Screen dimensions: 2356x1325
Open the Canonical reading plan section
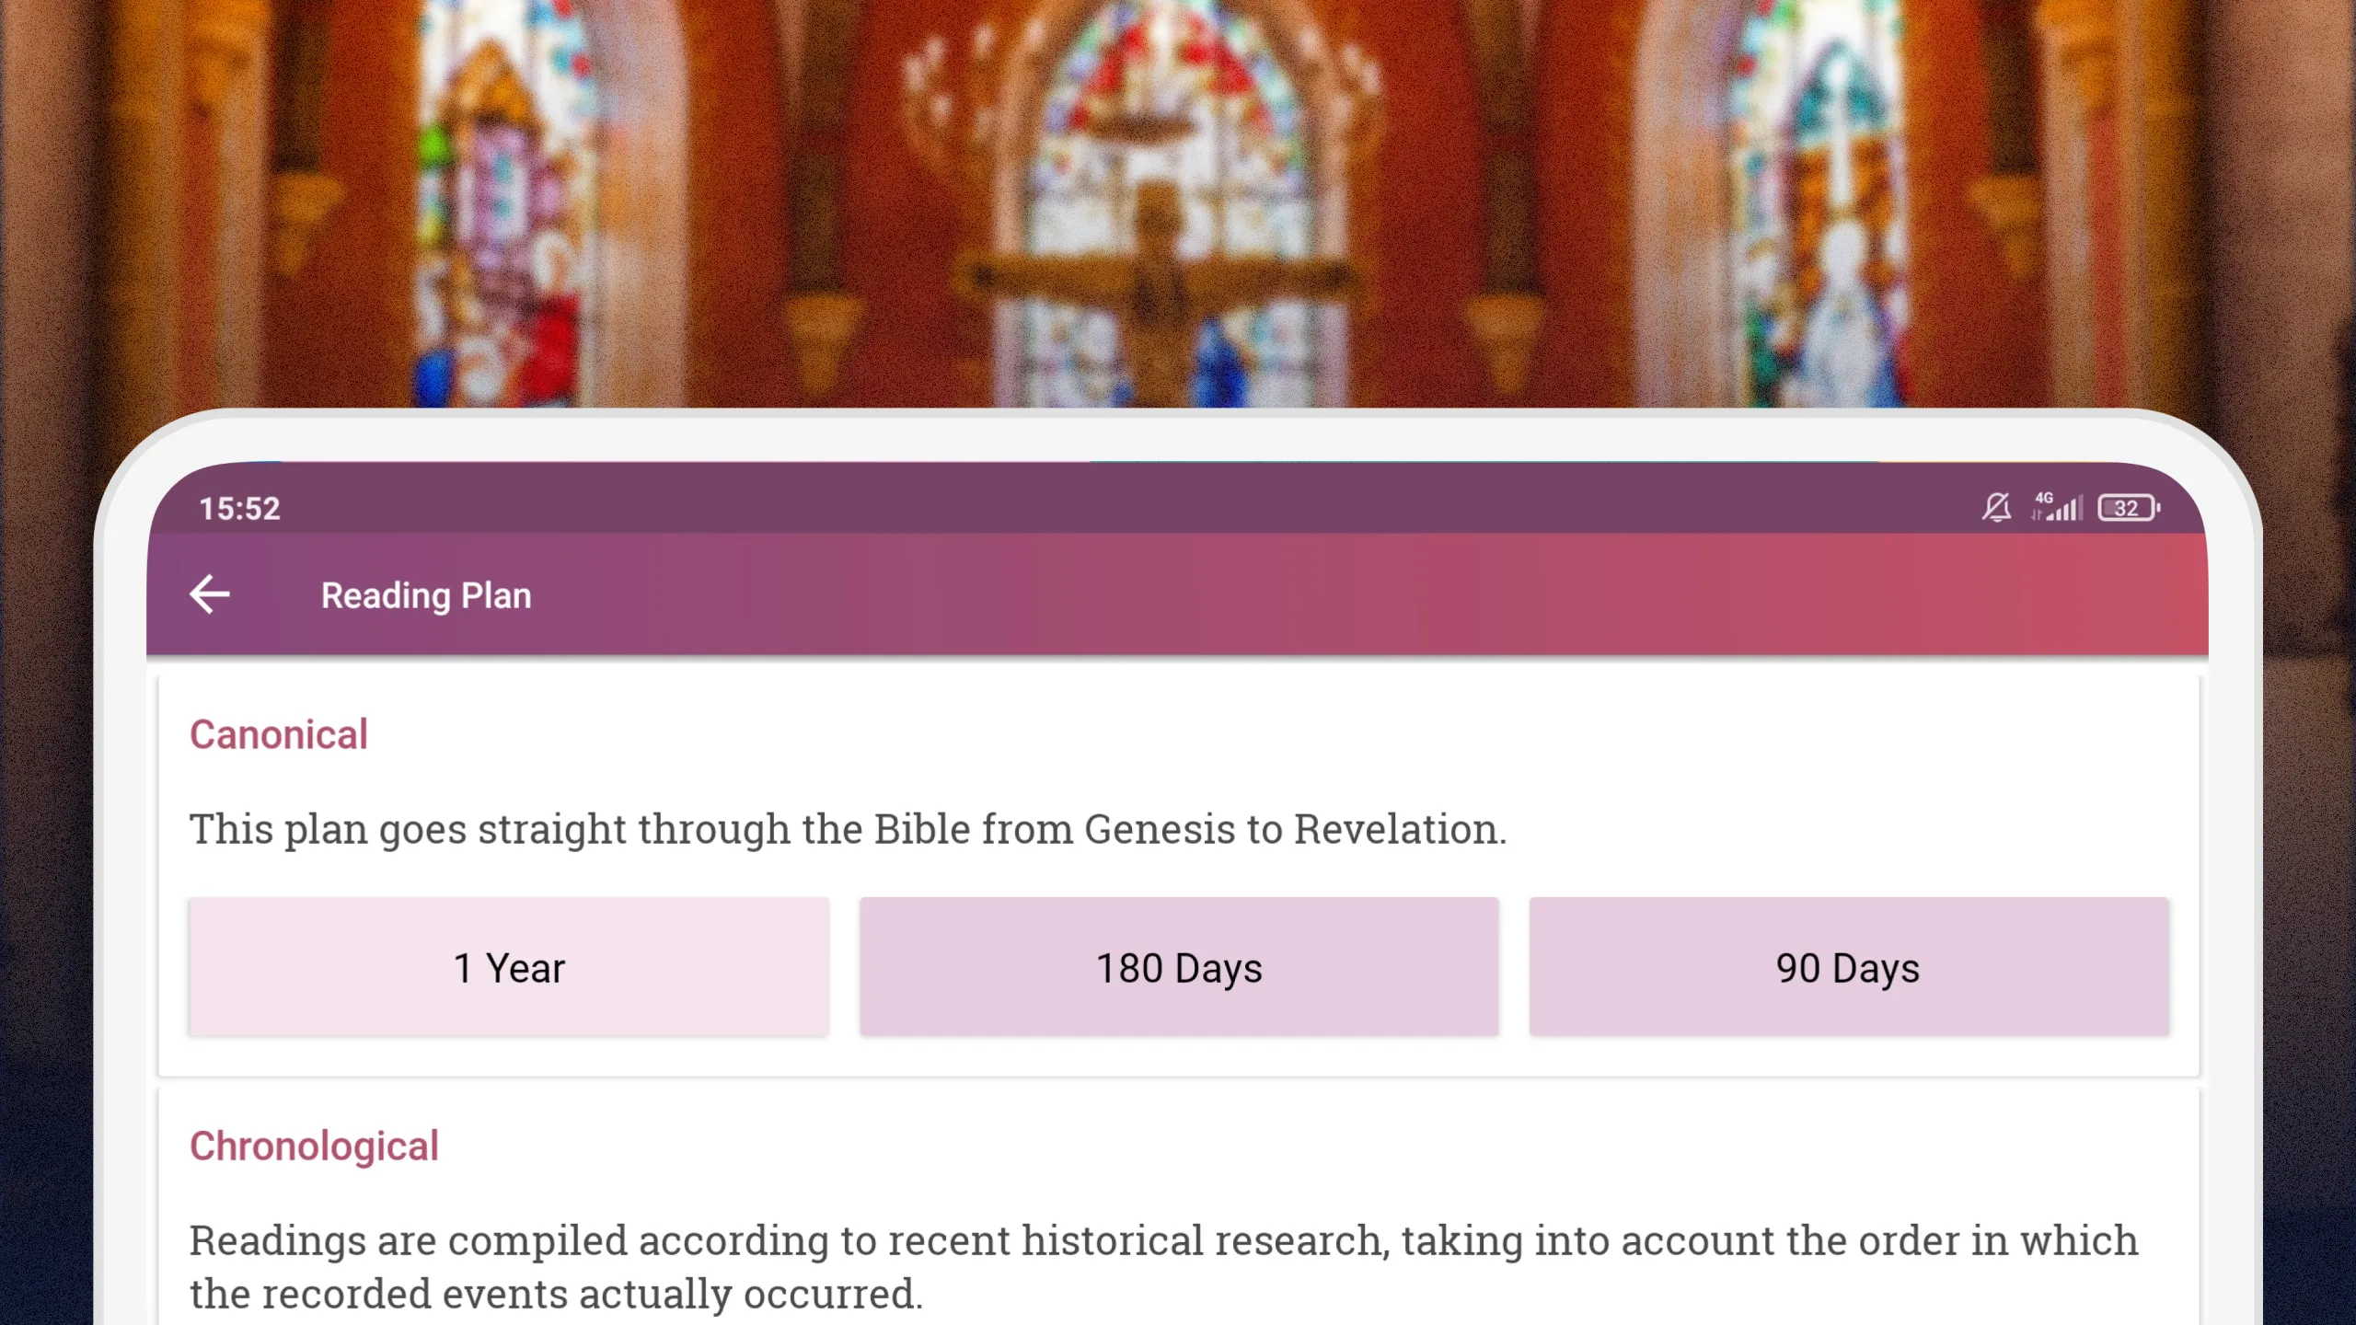(x=278, y=734)
